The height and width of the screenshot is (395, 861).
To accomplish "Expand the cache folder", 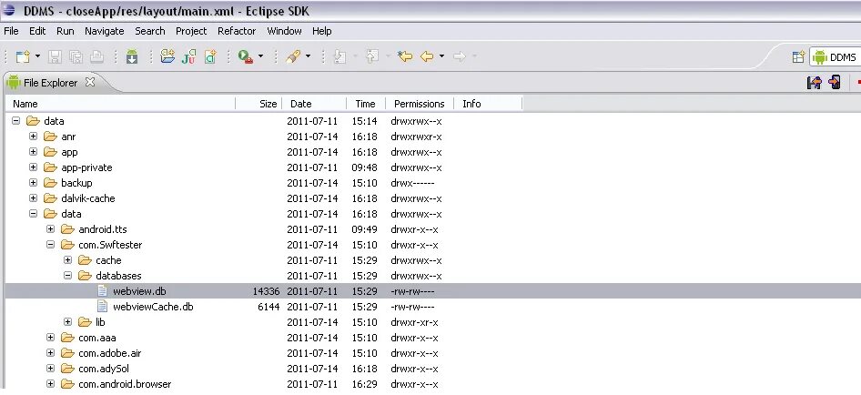I will tap(68, 260).
